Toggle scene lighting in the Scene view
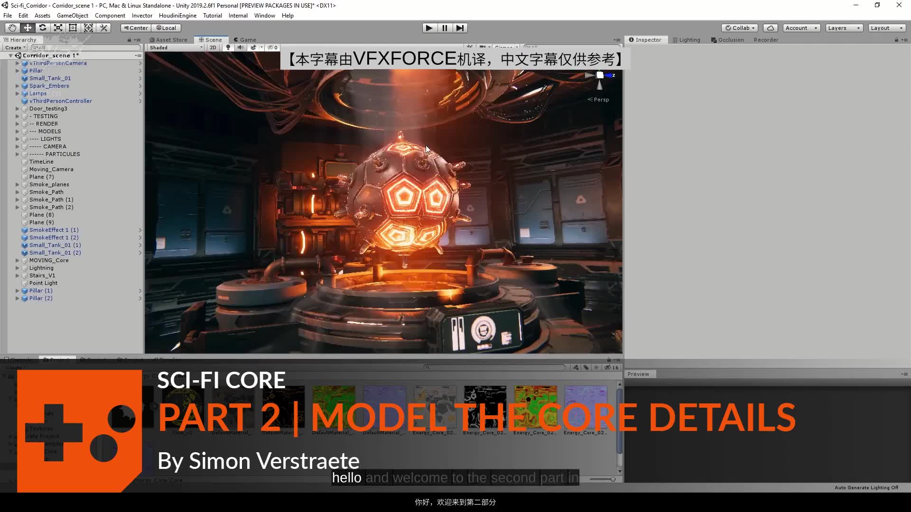The height and width of the screenshot is (512, 911). (x=228, y=47)
